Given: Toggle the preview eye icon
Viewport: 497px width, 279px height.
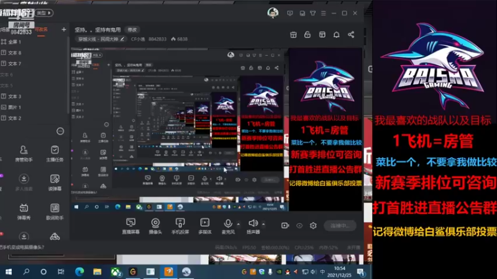Looking at the screenshot, I should (299, 226).
